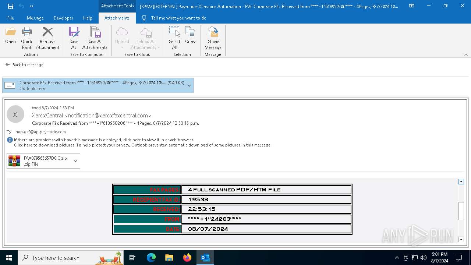Show hidden system tray icons

[x=397, y=258]
